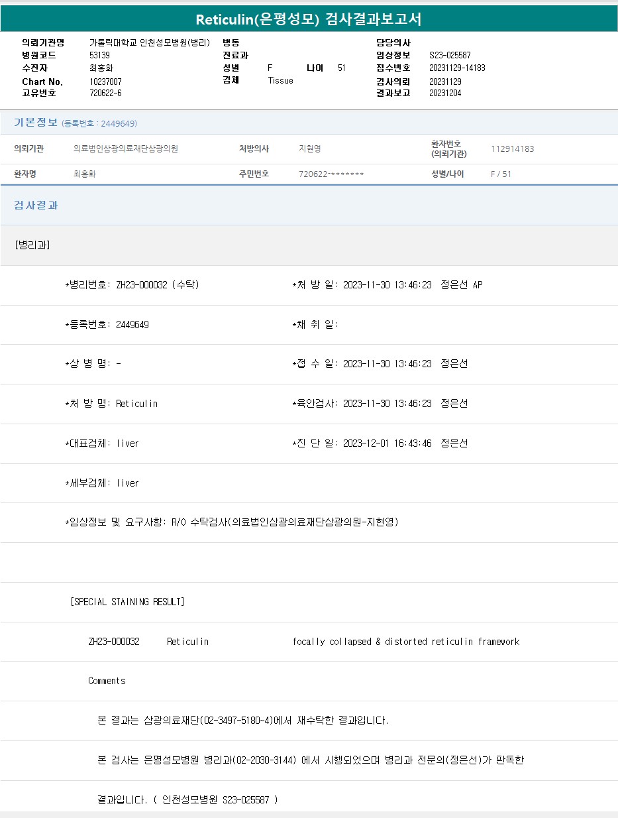The height and width of the screenshot is (818, 618).
Task: Click the 접수번호 value 20231129-14183
Action: (x=457, y=68)
